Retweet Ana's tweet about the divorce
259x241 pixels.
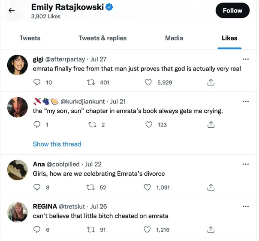pos(91,187)
